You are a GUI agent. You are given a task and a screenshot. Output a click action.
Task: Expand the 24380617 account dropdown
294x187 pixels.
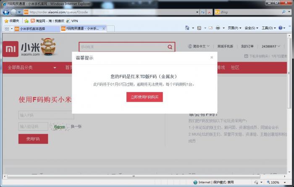(271, 46)
